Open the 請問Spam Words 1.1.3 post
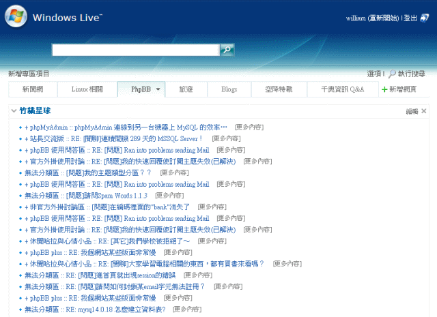 (86, 196)
